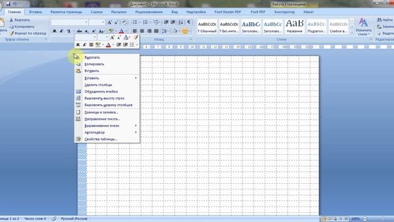Screen dimensions: 394x222
Task: Apply underline formatting in the ribbon
Action: click(68, 31)
